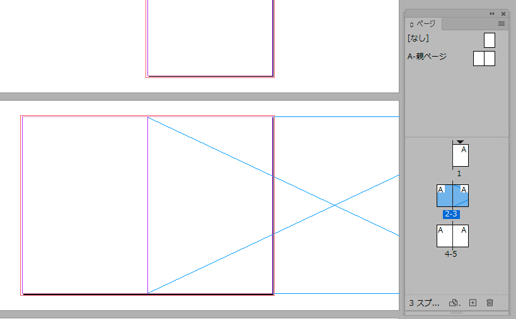516x319 pixels.
Task: Cycle panel view using arrows beside ページ
Action: click(411, 25)
